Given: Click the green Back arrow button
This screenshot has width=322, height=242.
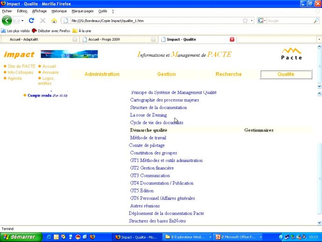Looking at the screenshot, I should pyautogui.click(x=7, y=21).
